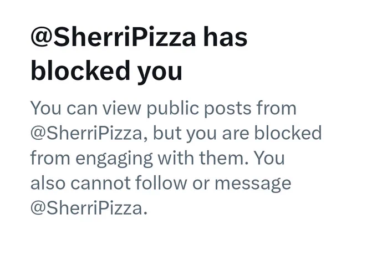Image resolution: width=377 pixels, height=254 pixels.
Task: Click the gray word "blocked" in the description
Action: point(288,133)
